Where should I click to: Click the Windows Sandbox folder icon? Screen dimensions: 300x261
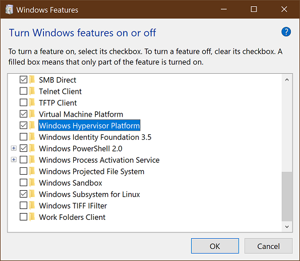coord(32,183)
